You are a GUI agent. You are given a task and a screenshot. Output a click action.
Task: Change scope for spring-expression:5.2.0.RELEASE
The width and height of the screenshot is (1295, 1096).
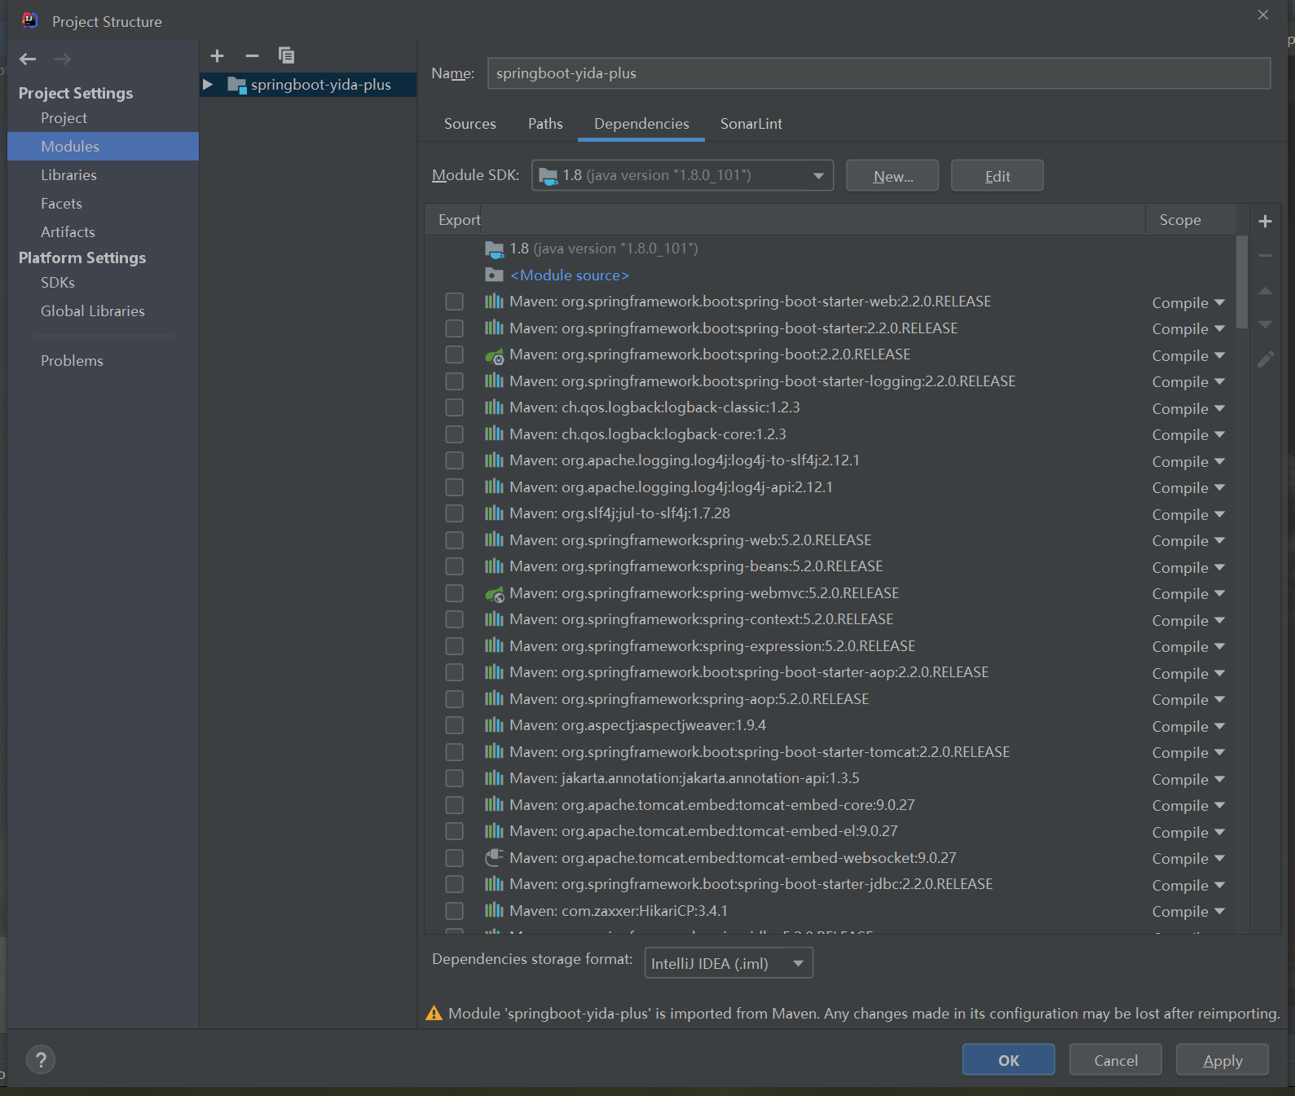1188,646
